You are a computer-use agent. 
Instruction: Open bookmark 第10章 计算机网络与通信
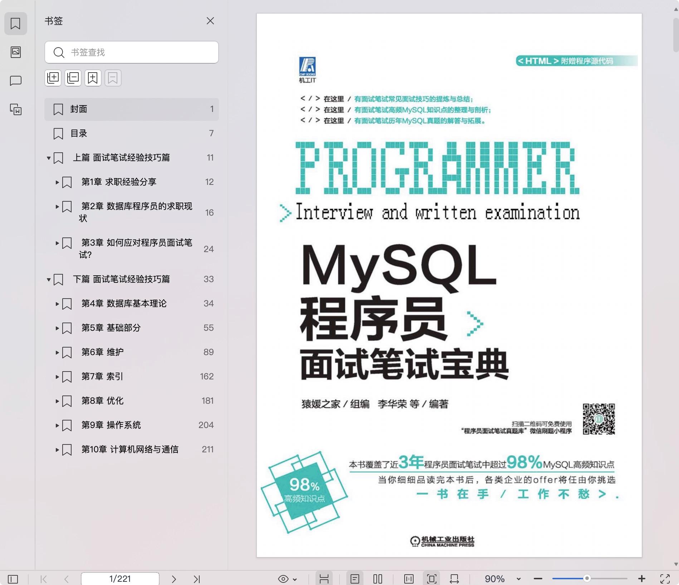click(130, 449)
